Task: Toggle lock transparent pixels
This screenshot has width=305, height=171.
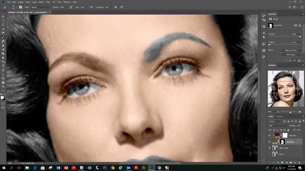Action: pyautogui.click(x=274, y=130)
